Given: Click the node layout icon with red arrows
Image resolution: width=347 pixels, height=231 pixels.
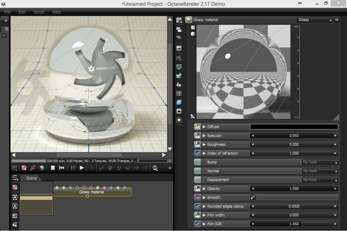Looking at the screenshot, I should [15, 197].
